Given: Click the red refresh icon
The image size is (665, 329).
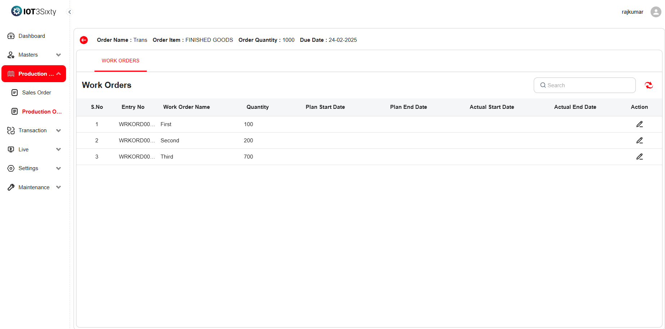Looking at the screenshot, I should click(x=648, y=85).
